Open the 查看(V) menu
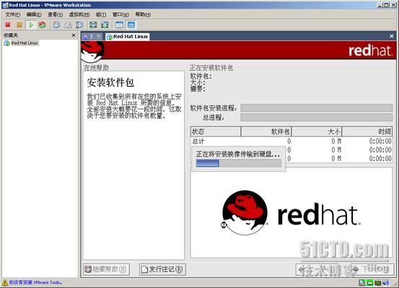Screen dimensions: 399x288 coord(56,14)
